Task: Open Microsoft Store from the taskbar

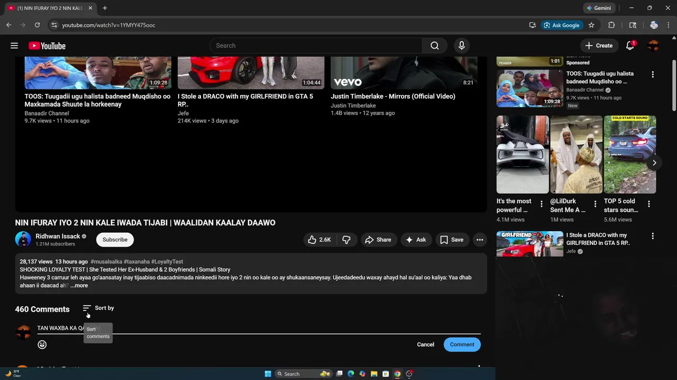Action: (386, 374)
